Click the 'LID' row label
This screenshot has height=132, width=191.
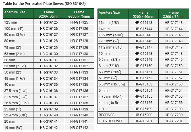101,109
